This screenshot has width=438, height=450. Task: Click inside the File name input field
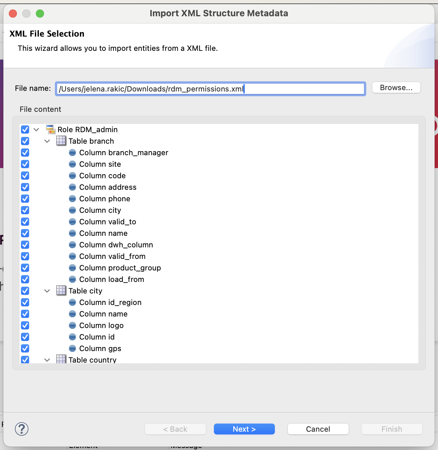210,88
